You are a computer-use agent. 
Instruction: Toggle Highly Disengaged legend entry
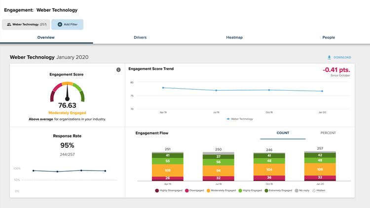[169, 191]
